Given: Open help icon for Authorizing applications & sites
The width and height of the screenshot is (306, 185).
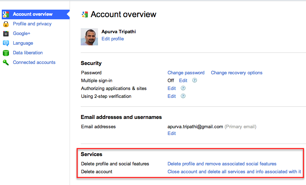Looking at the screenshot, I should (183, 88).
